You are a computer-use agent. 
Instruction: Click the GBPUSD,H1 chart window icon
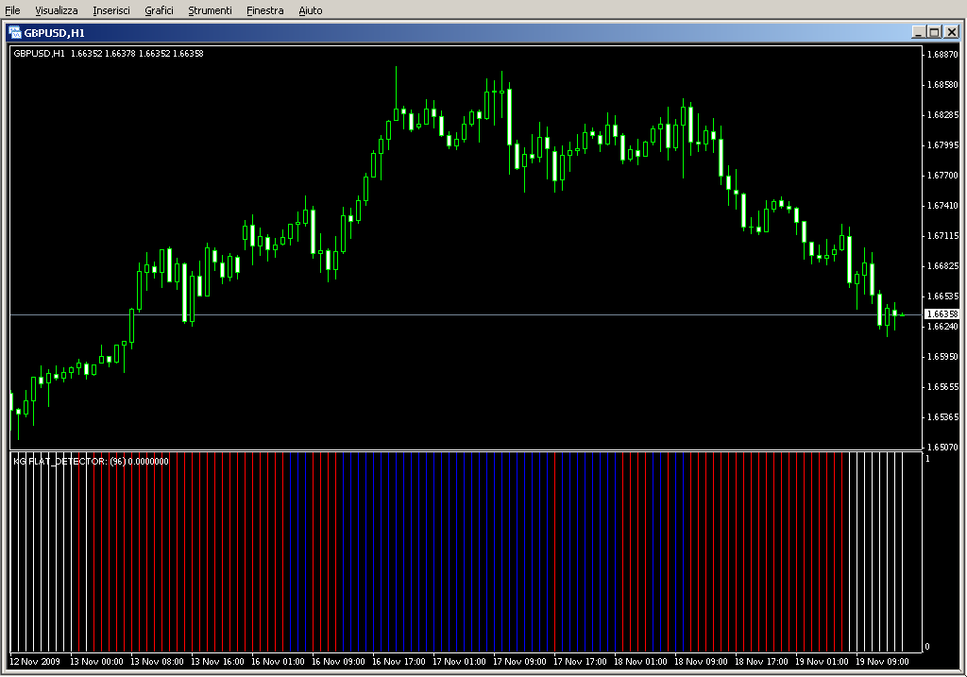[x=15, y=33]
